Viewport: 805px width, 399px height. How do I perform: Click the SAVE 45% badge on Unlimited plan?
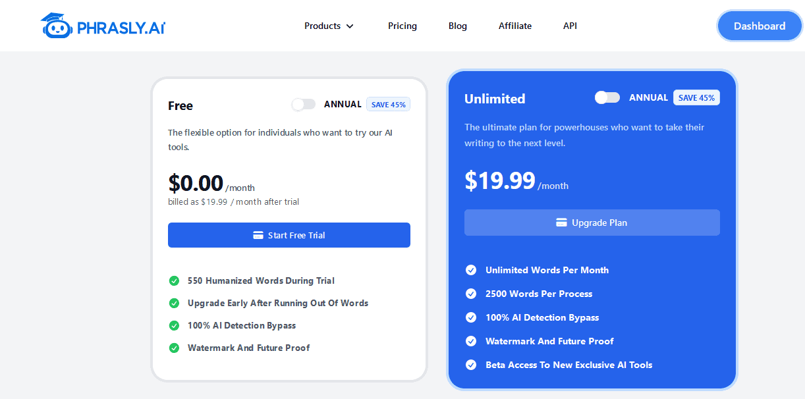point(696,97)
